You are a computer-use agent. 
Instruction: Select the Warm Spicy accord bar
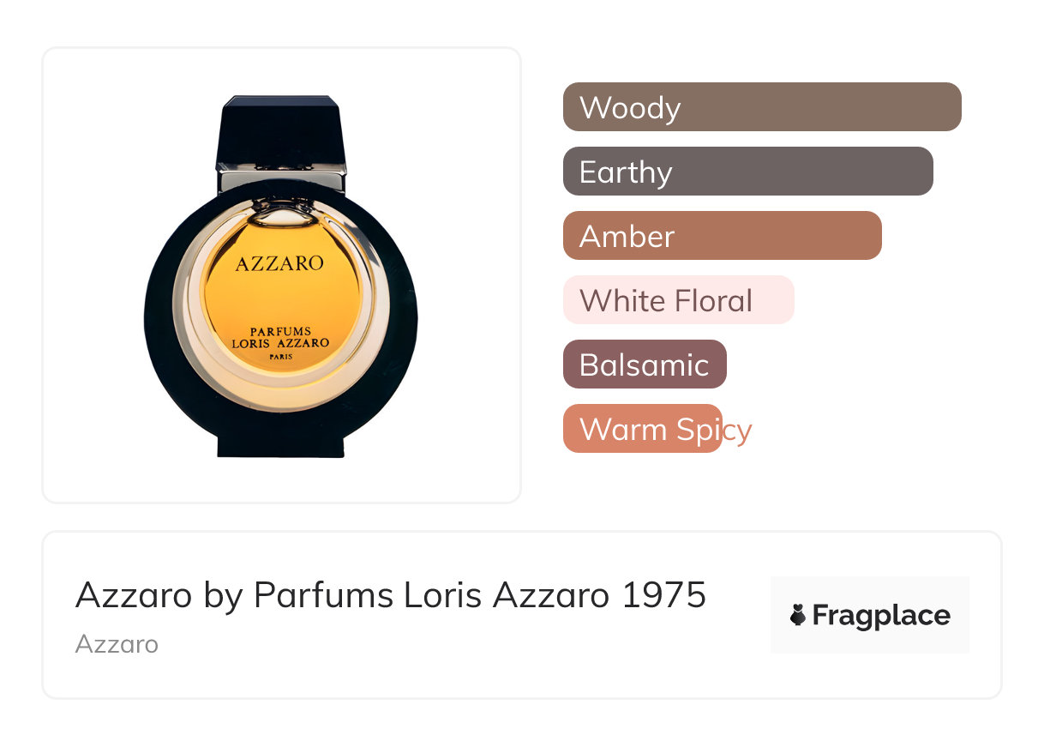pyautogui.click(x=642, y=429)
